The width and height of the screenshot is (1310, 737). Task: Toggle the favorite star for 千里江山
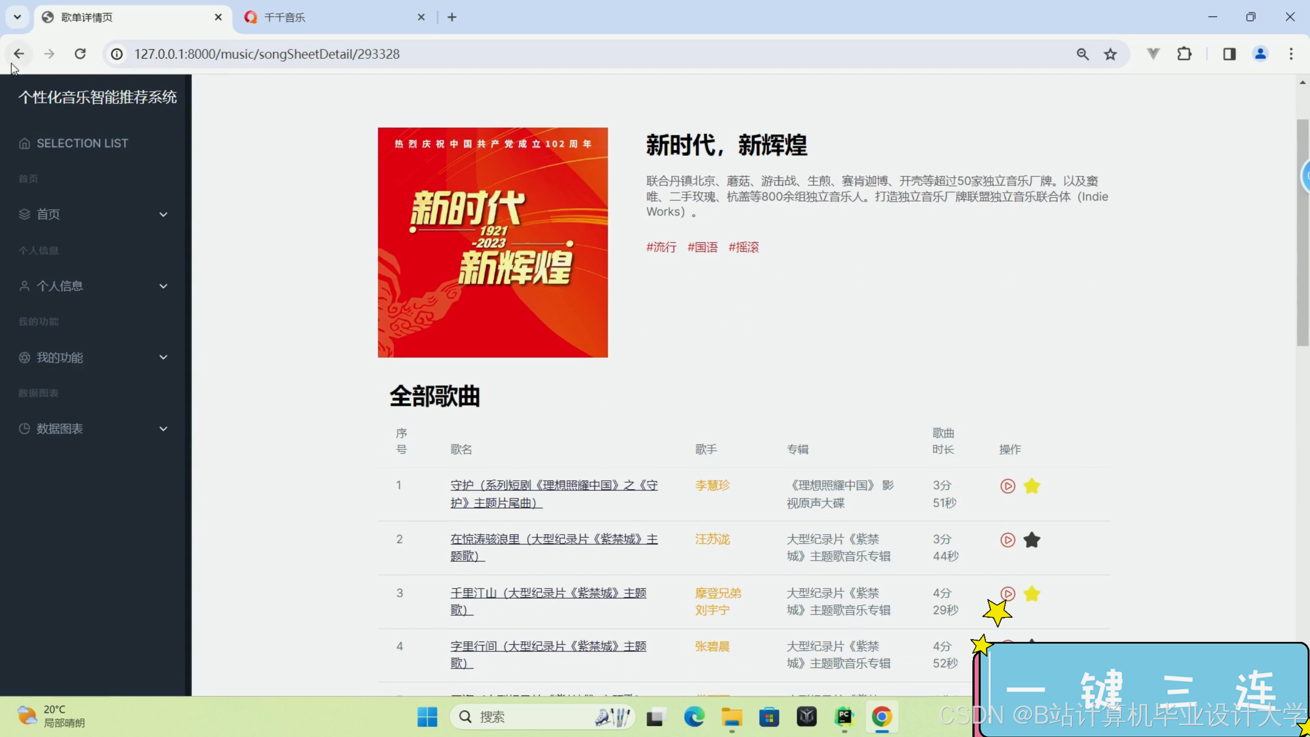(x=1031, y=594)
